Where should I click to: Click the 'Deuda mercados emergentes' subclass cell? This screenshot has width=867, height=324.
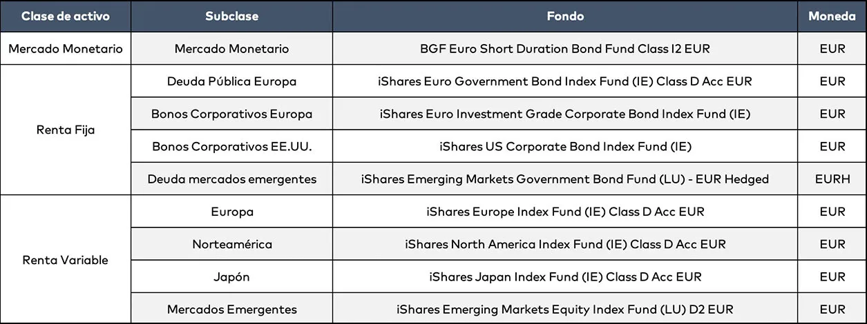tap(231, 179)
